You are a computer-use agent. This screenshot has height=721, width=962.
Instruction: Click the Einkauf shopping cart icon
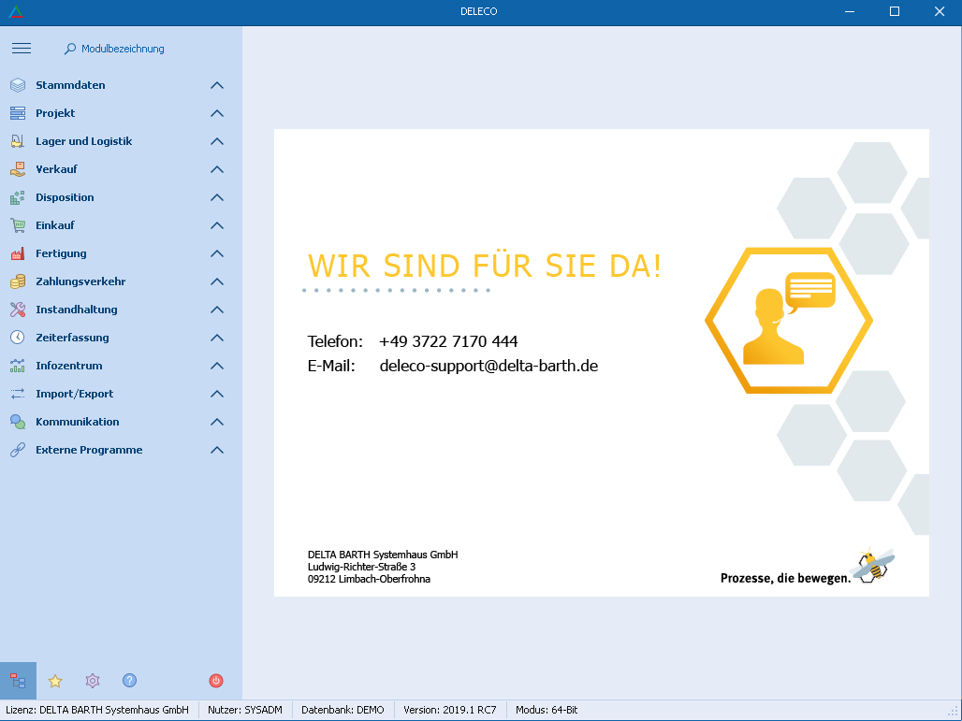pyautogui.click(x=18, y=225)
